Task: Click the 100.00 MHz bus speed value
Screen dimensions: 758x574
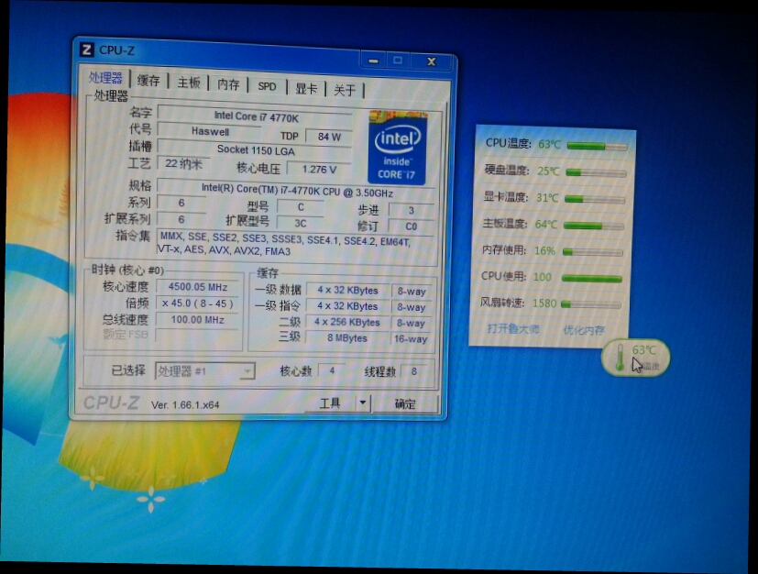Action: (x=197, y=320)
